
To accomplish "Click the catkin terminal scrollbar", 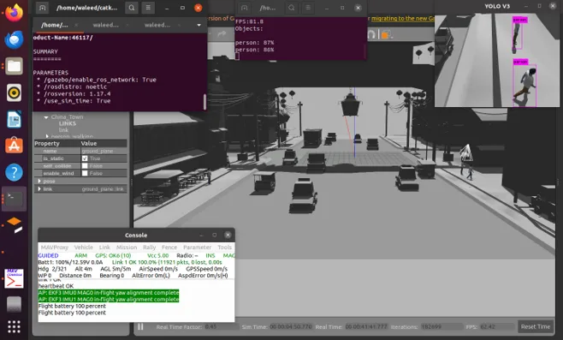I will (x=204, y=102).
